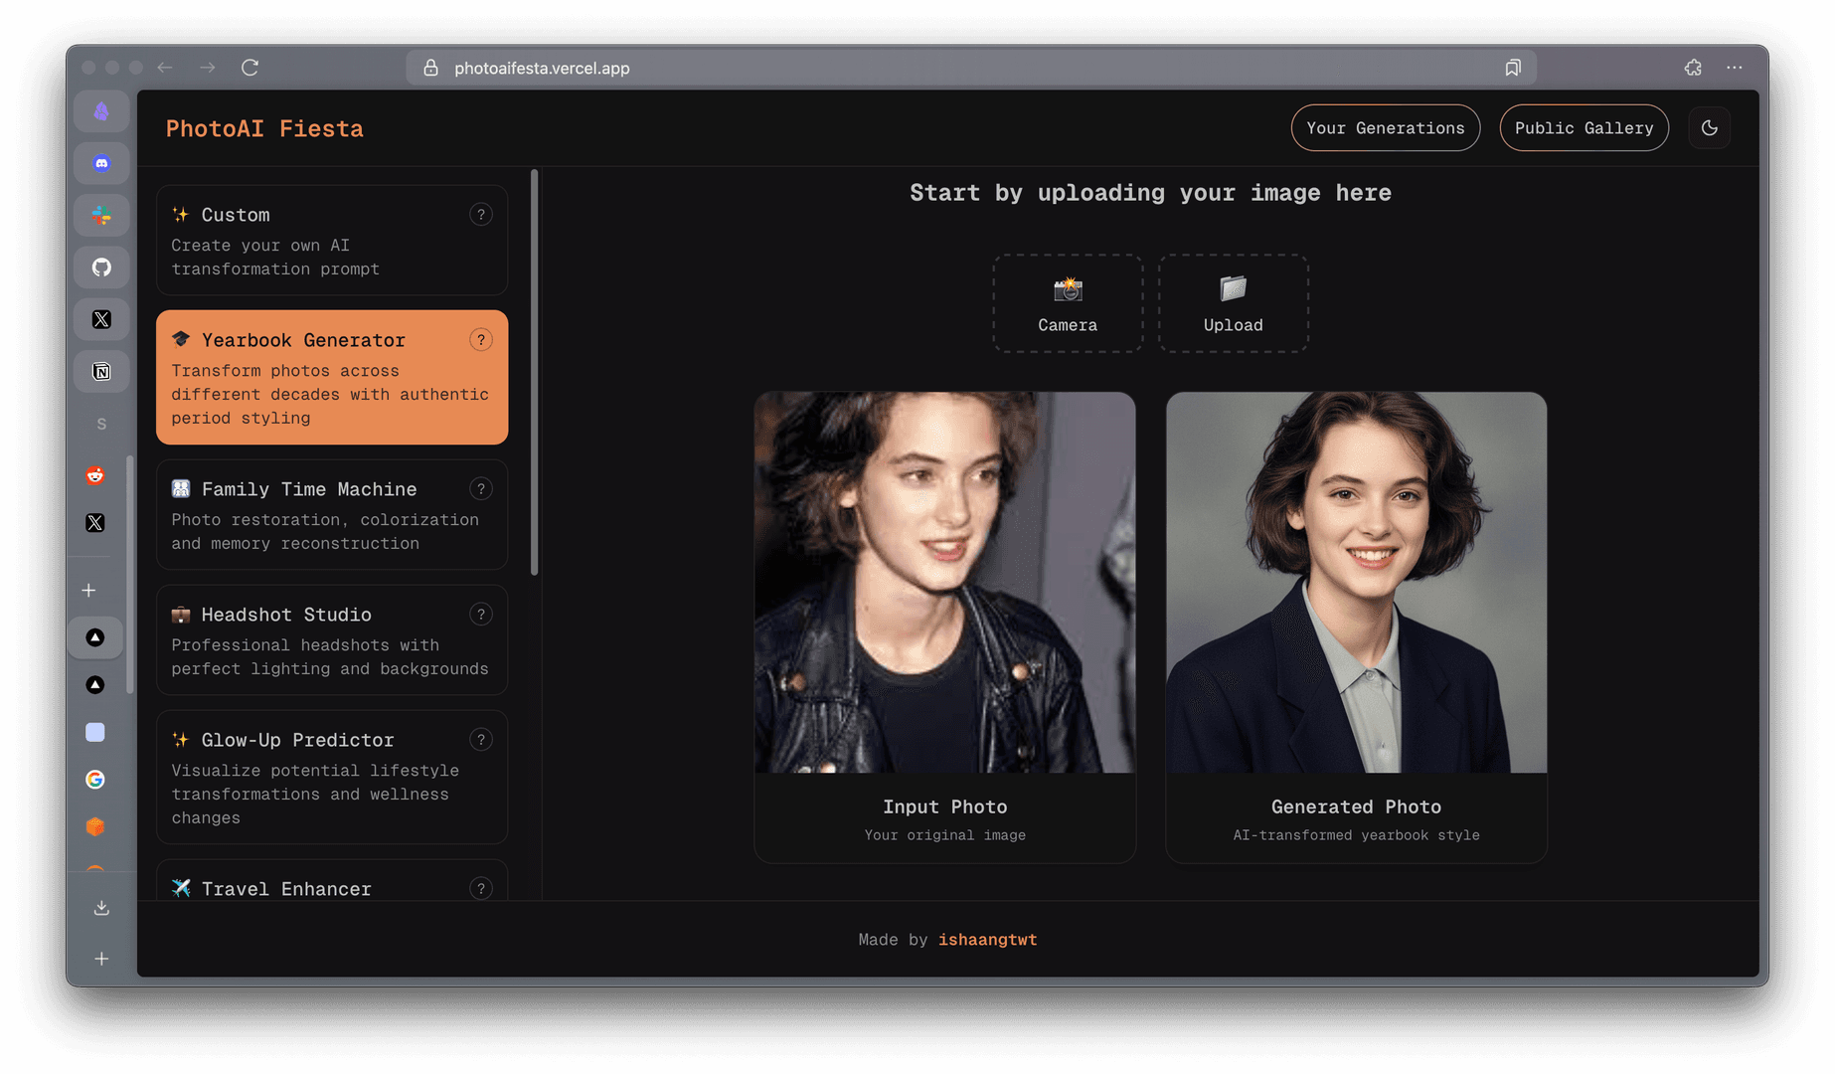
Task: Click the Generated Photo thumbnail
Action: [x=1356, y=583]
